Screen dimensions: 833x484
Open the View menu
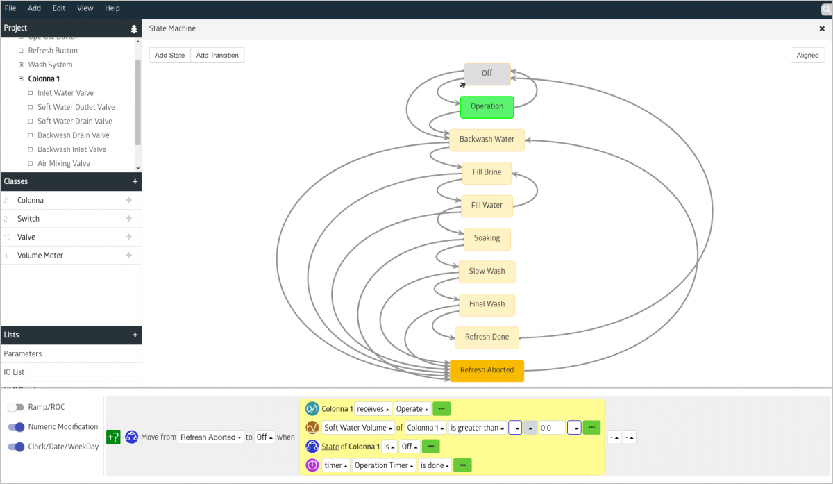tap(85, 8)
